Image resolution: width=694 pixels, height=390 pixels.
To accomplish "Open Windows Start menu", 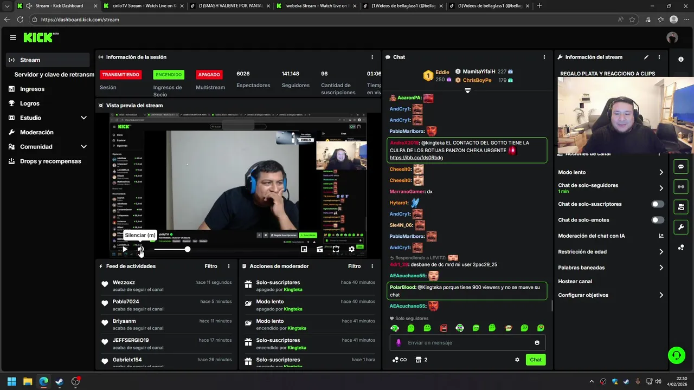I will click(x=11, y=381).
